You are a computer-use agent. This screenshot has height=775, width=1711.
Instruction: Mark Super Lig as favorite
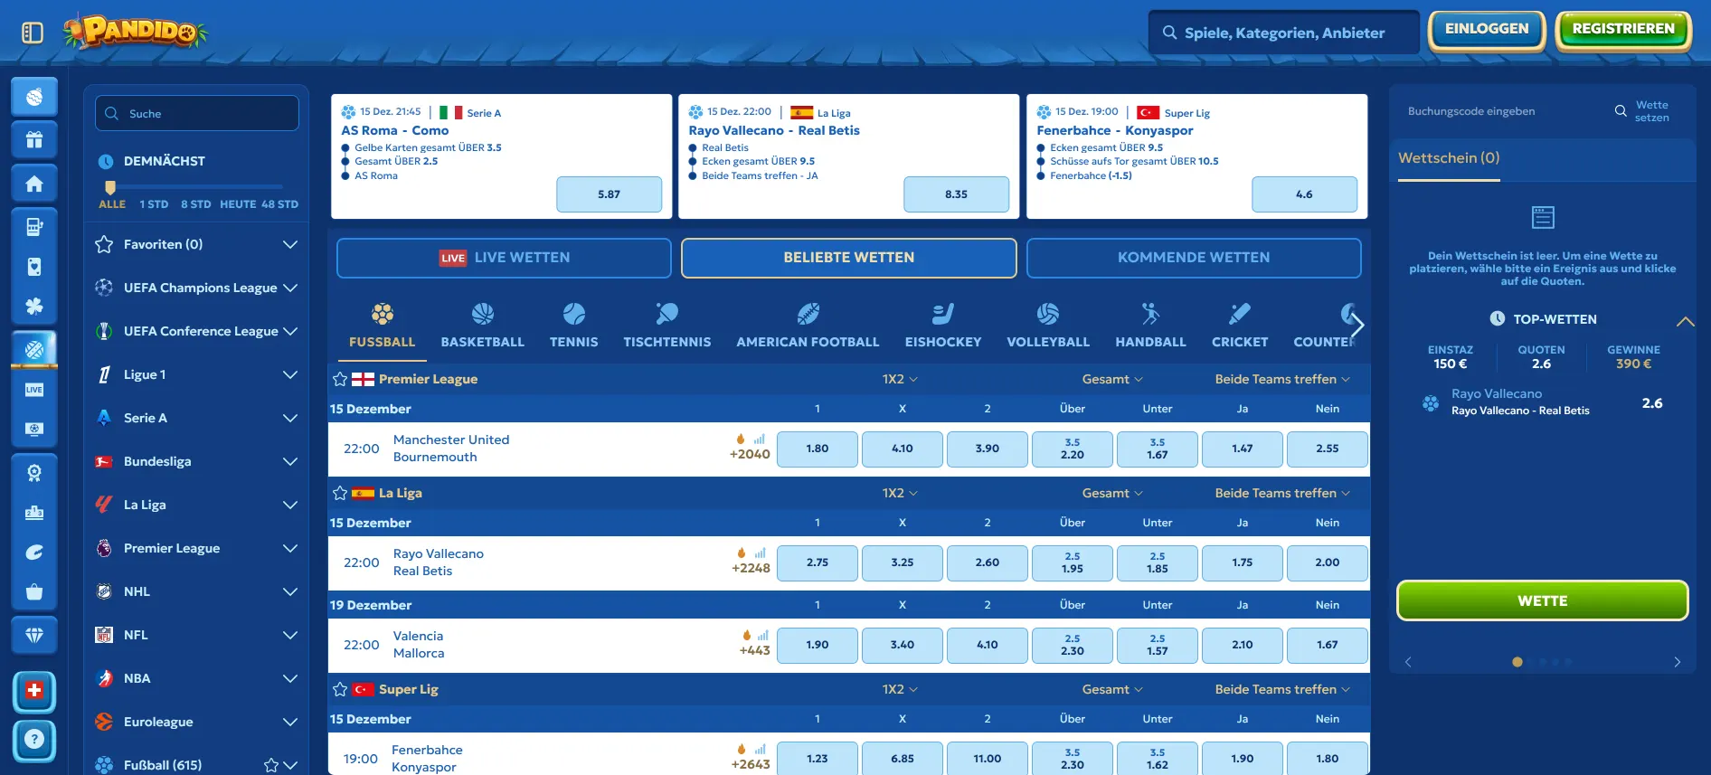(x=340, y=689)
